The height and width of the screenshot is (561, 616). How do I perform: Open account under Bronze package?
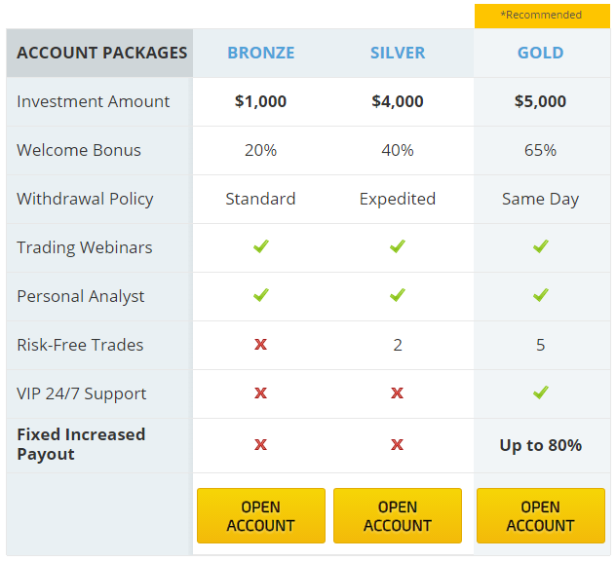coord(261,516)
